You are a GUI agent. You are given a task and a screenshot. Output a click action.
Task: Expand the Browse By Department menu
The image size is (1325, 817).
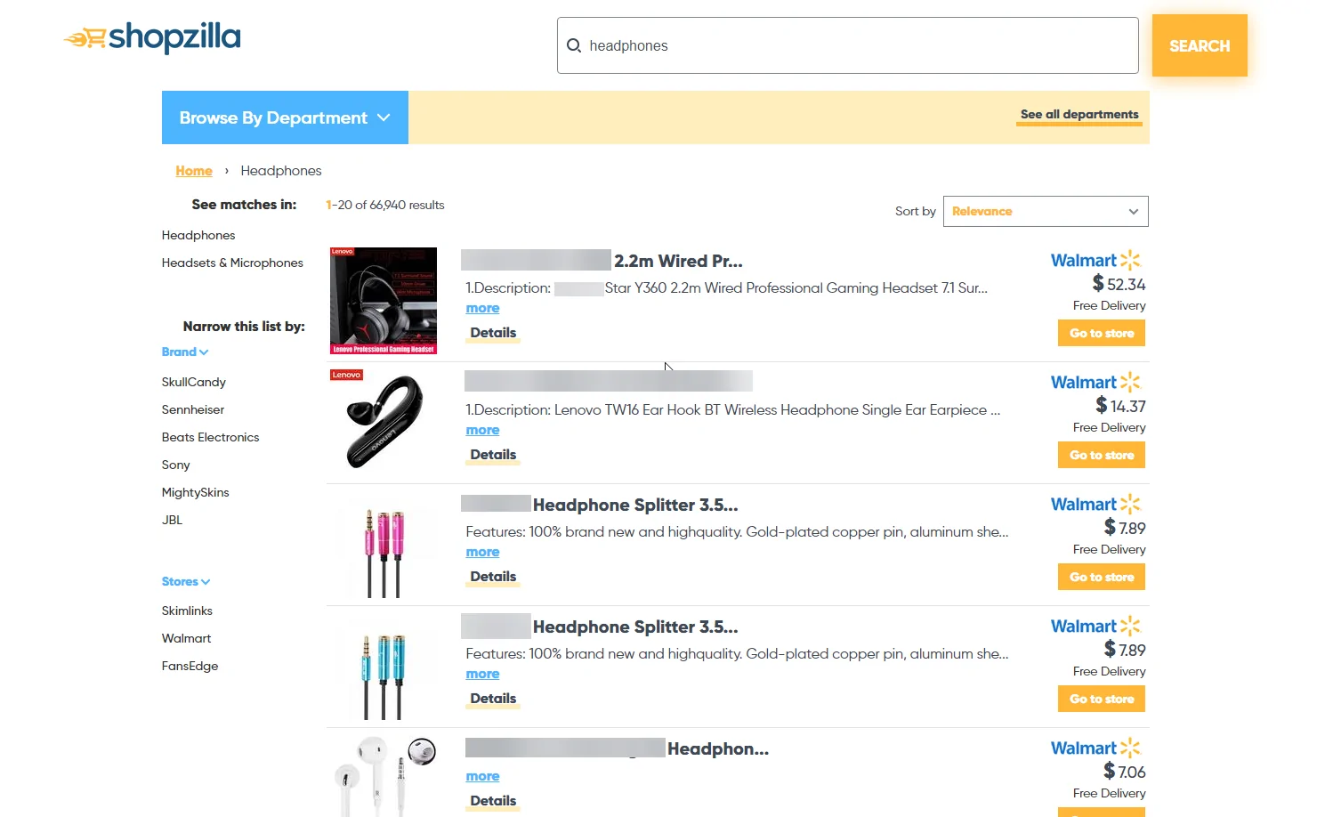(x=285, y=117)
